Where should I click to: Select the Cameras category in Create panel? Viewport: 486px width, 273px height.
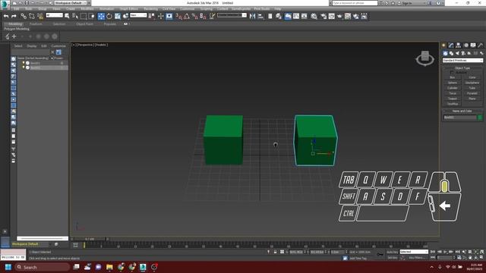coord(463,53)
